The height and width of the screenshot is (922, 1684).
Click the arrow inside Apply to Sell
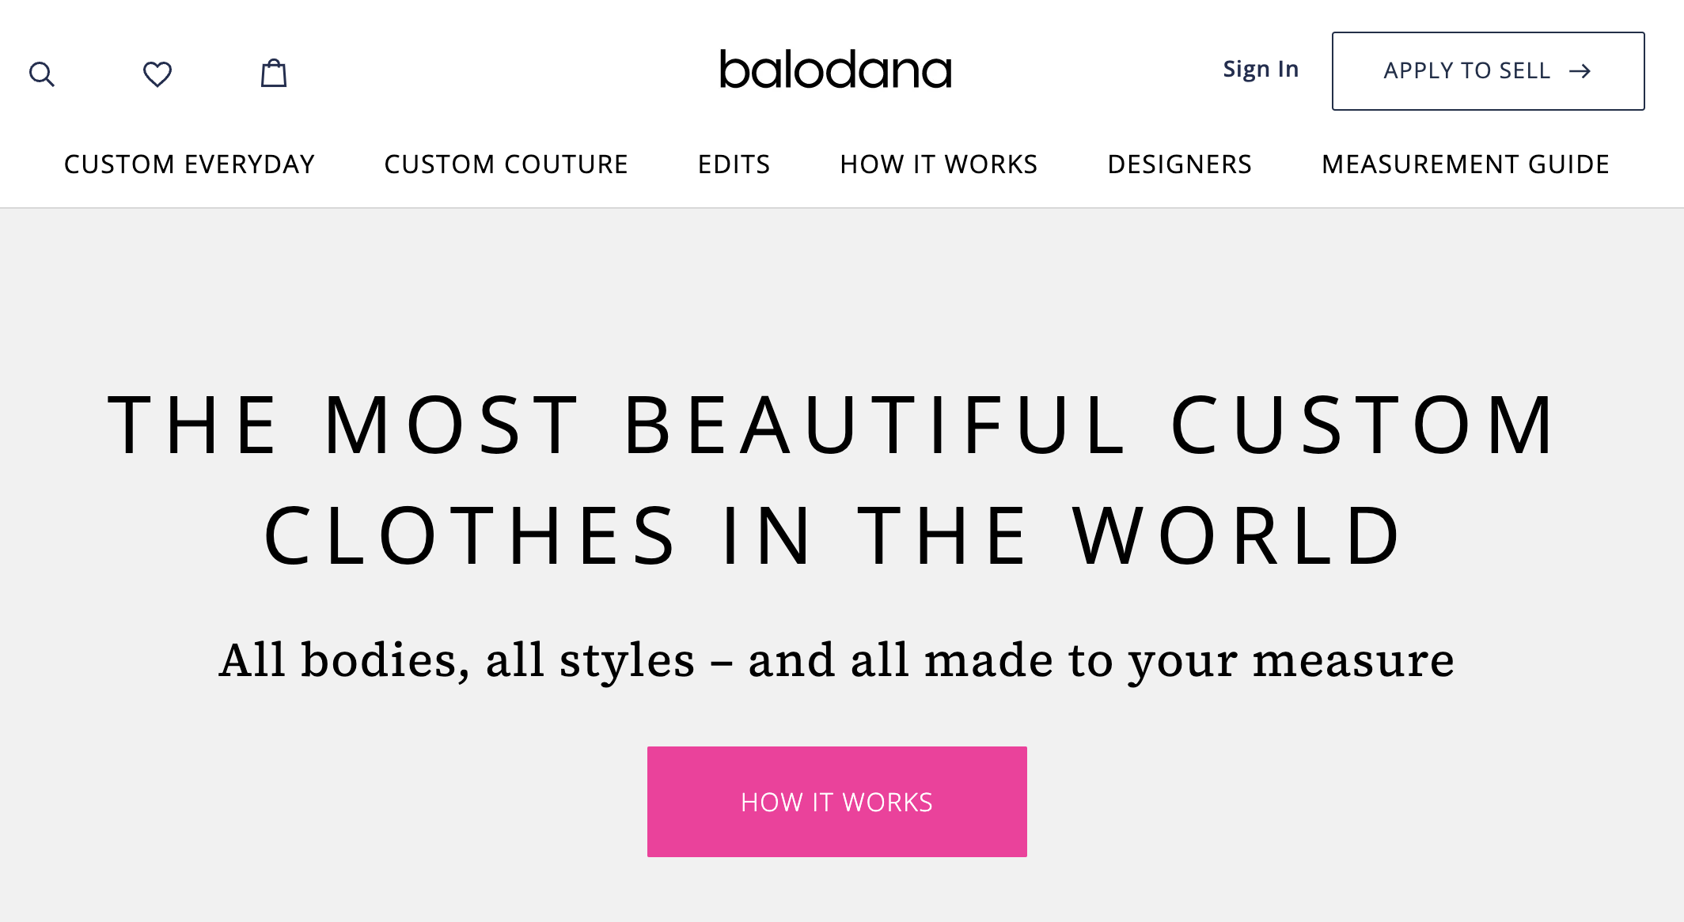click(1580, 71)
